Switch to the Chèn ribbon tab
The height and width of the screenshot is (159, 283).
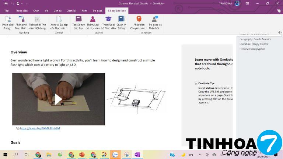coord(36,11)
